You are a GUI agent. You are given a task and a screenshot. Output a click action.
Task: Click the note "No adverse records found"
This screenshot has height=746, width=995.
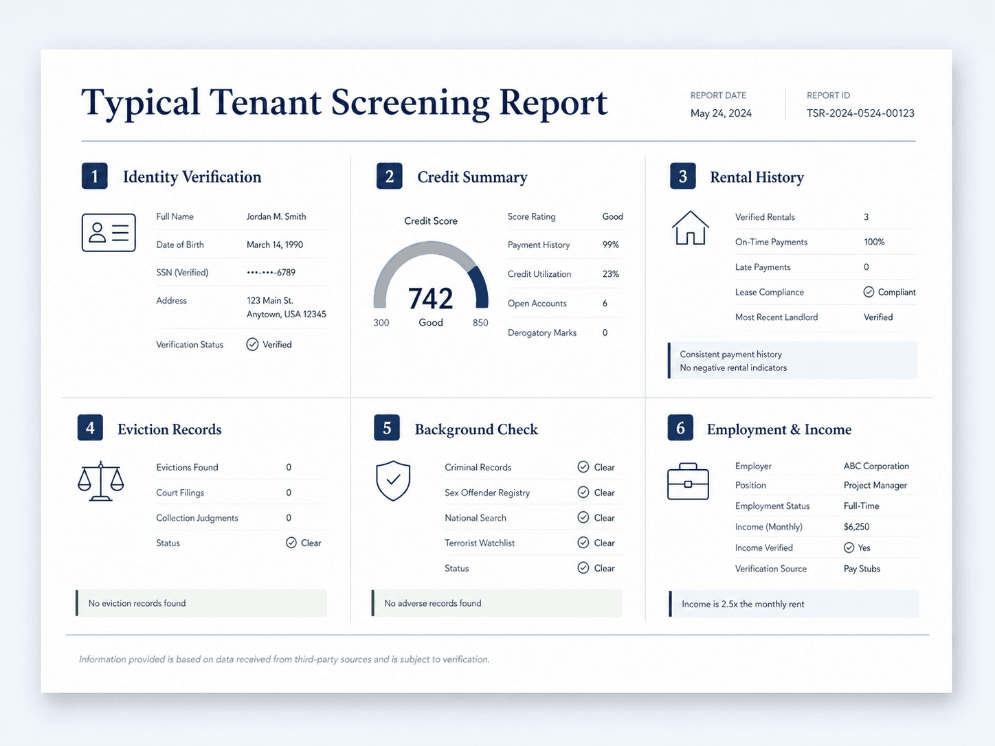coord(433,603)
